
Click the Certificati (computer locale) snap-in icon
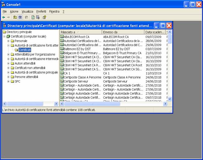(x=8, y=36)
